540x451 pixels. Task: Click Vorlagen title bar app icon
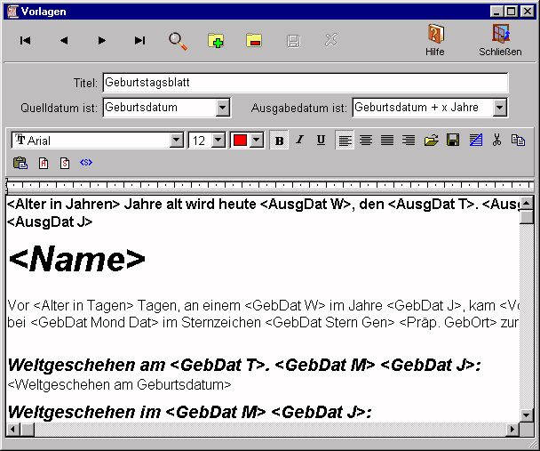point(12,12)
